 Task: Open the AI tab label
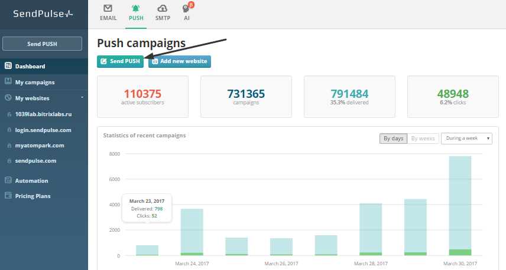[187, 18]
